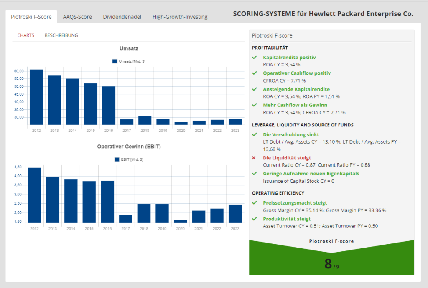Image resolution: width=428 pixels, height=288 pixels.
Task: Click the green Piotroski F-score 8/9 banner
Action: 331,259
